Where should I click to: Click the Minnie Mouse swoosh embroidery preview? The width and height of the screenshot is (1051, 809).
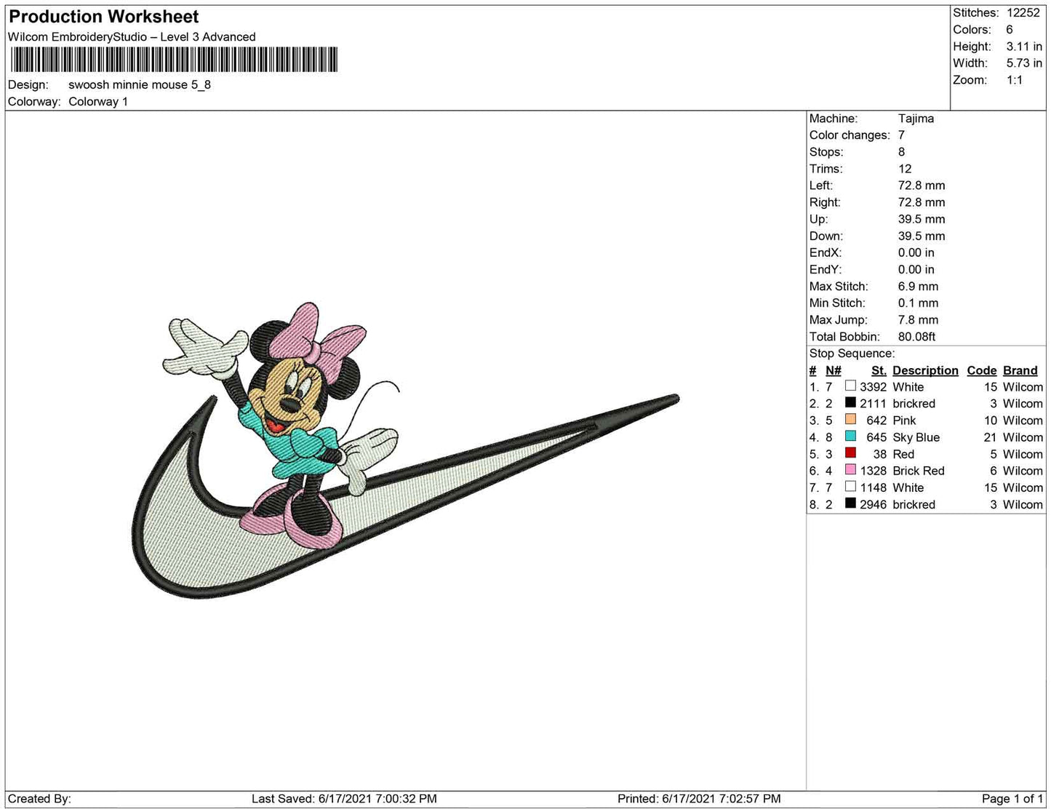click(x=404, y=450)
